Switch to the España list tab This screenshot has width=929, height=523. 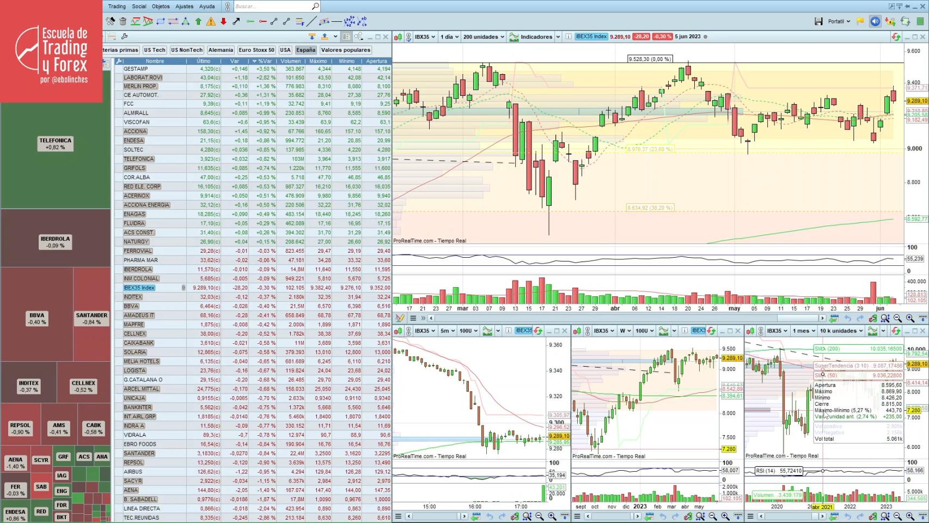[305, 50]
